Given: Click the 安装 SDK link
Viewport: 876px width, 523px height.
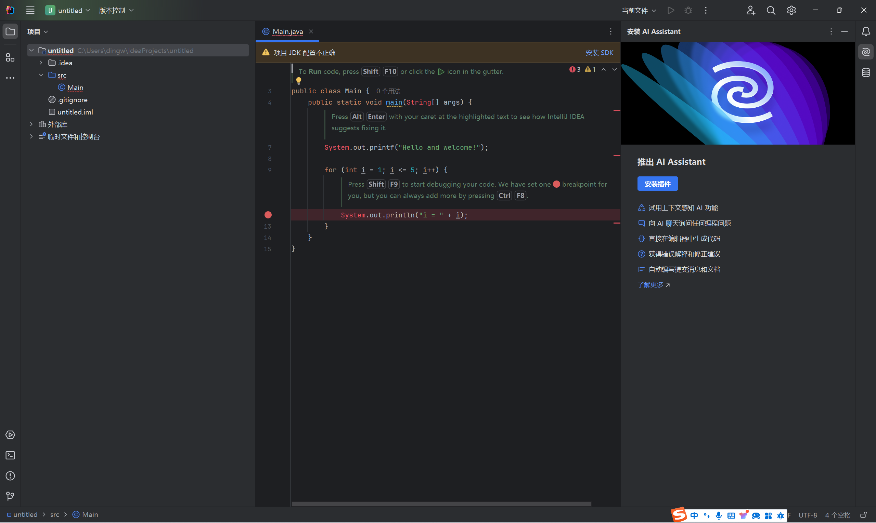Looking at the screenshot, I should pyautogui.click(x=599, y=53).
